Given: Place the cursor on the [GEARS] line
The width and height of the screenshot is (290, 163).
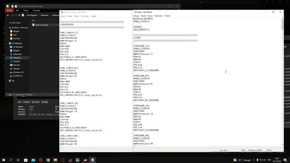Looking at the screenshot, I should tap(138, 27).
